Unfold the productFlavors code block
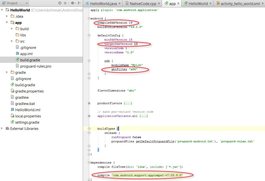The image size is (265, 181). coord(89,103)
